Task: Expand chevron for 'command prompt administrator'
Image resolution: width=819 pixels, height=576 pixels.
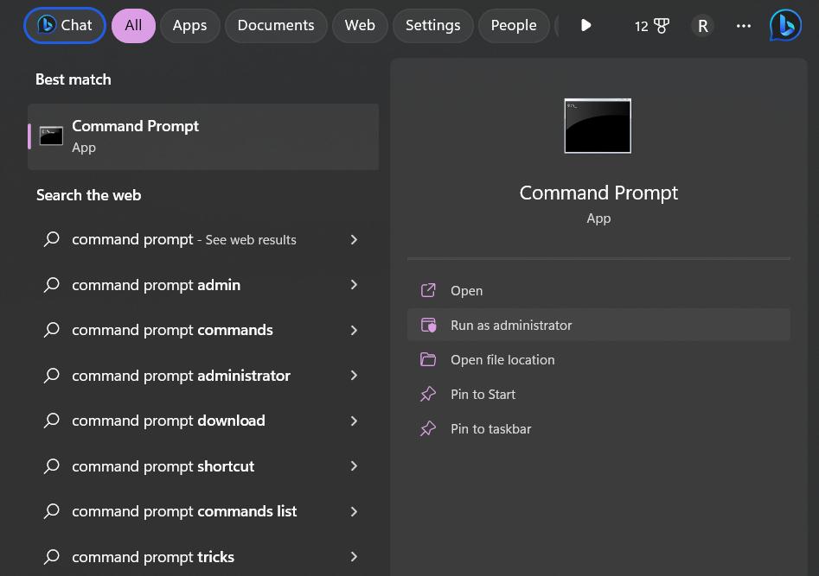Action: pos(354,375)
